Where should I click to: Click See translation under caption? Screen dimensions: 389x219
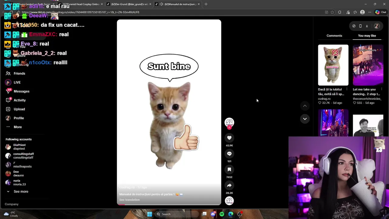129,200
